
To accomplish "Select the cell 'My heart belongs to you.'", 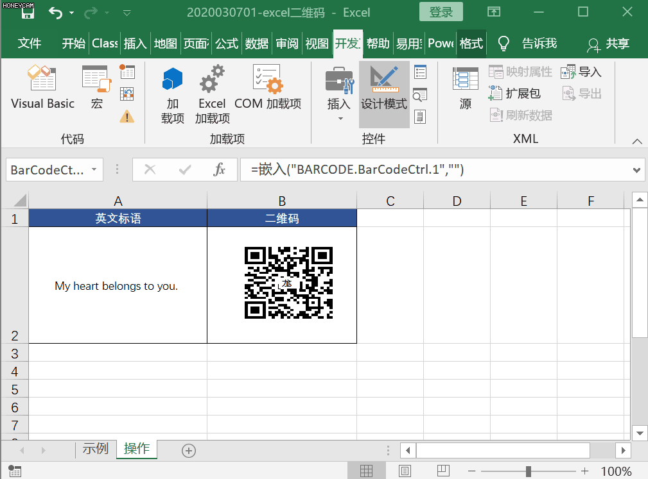I will pos(118,285).
